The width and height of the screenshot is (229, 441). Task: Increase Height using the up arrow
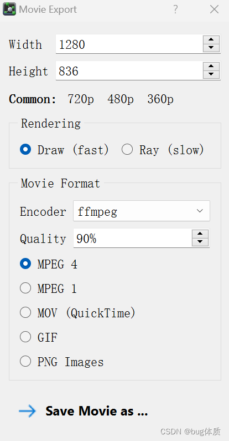(211, 67)
